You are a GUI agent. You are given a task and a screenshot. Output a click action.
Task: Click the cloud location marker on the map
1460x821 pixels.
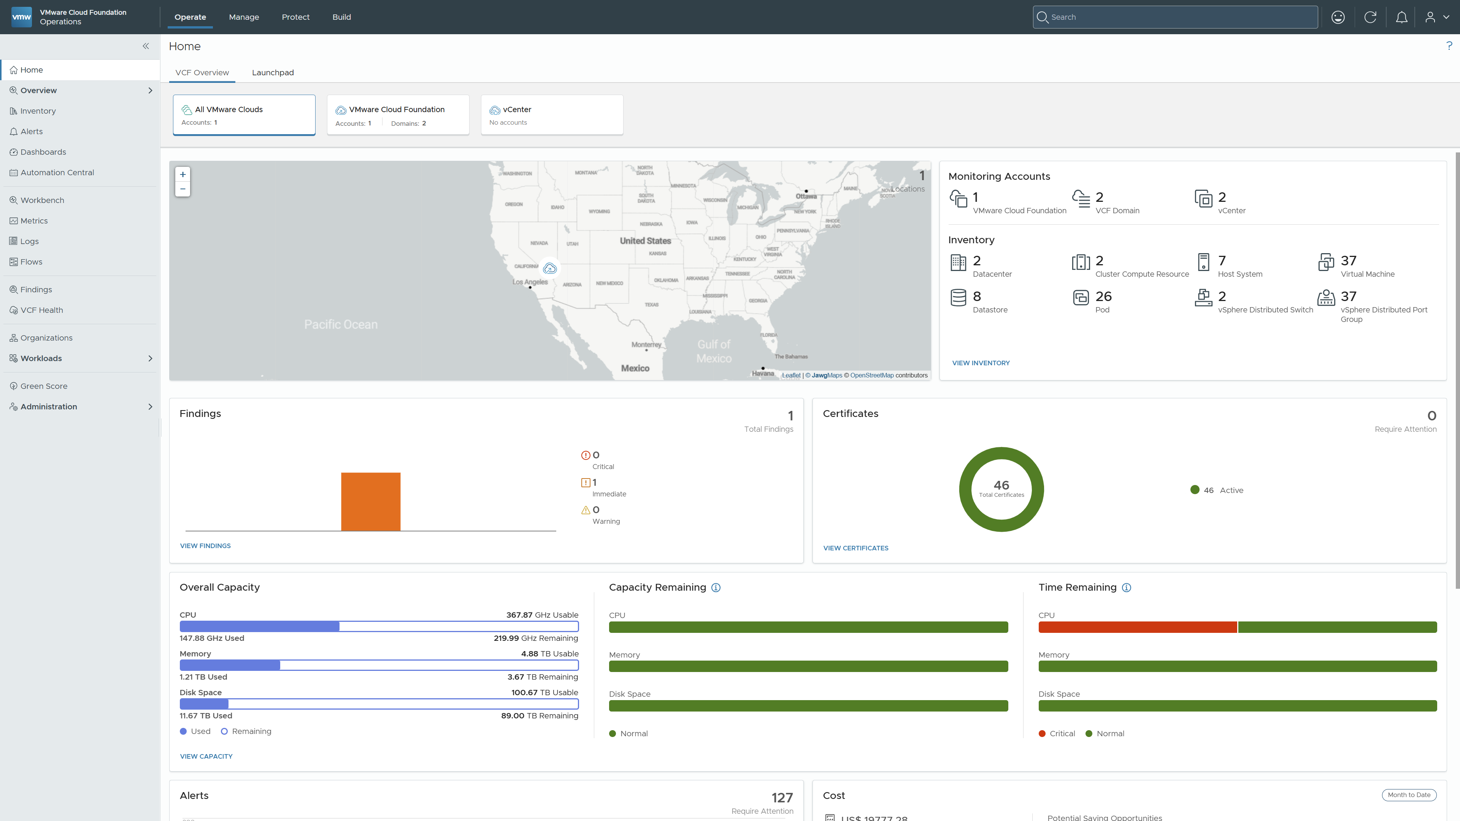pos(549,268)
